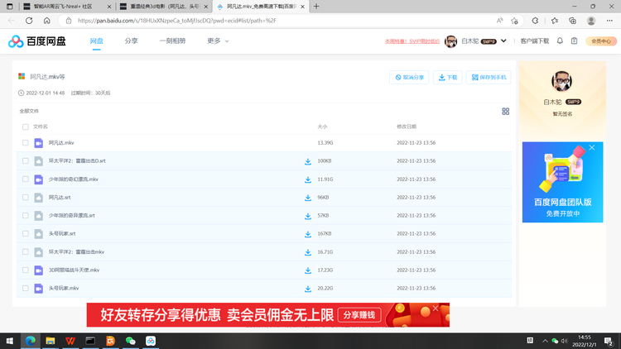Open the file named 头号玩家.srt

pos(62,234)
